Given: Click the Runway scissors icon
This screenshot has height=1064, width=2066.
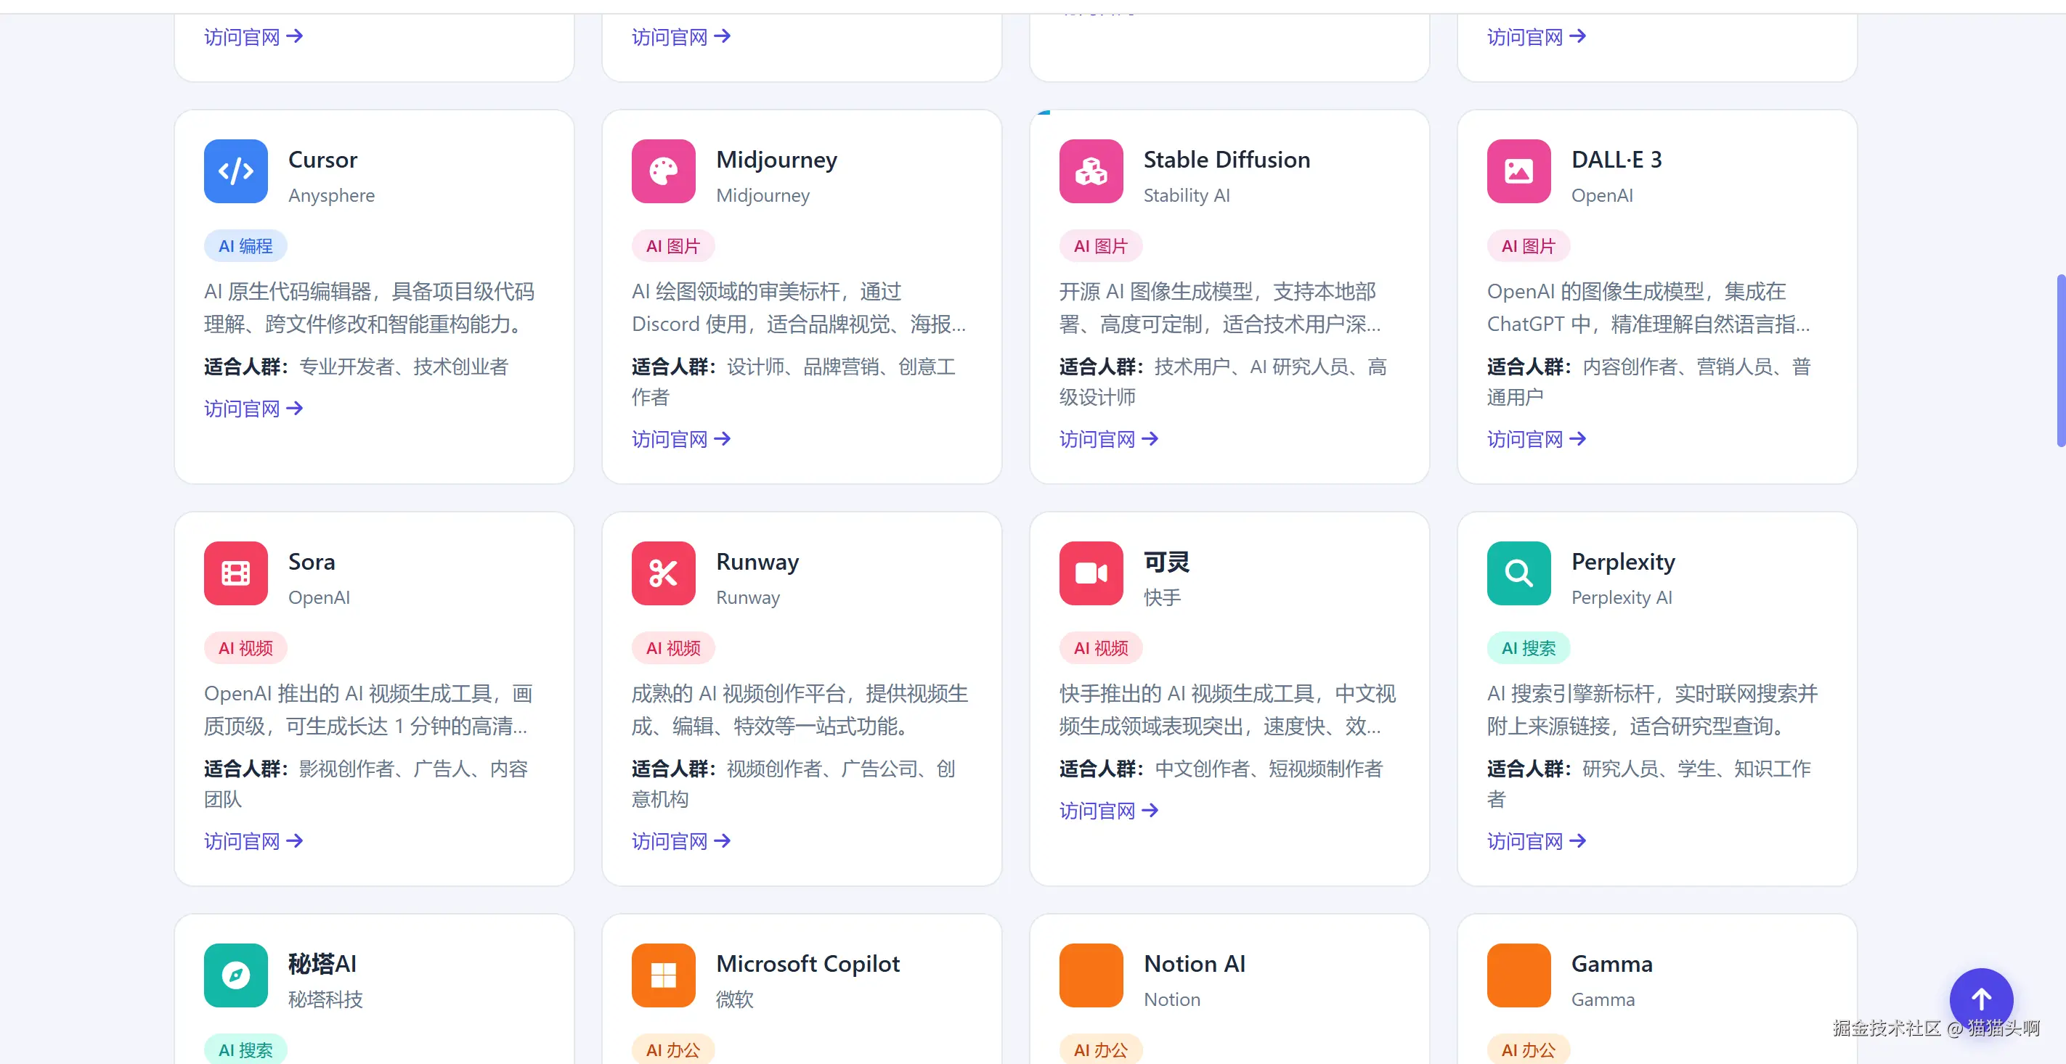Looking at the screenshot, I should (663, 573).
